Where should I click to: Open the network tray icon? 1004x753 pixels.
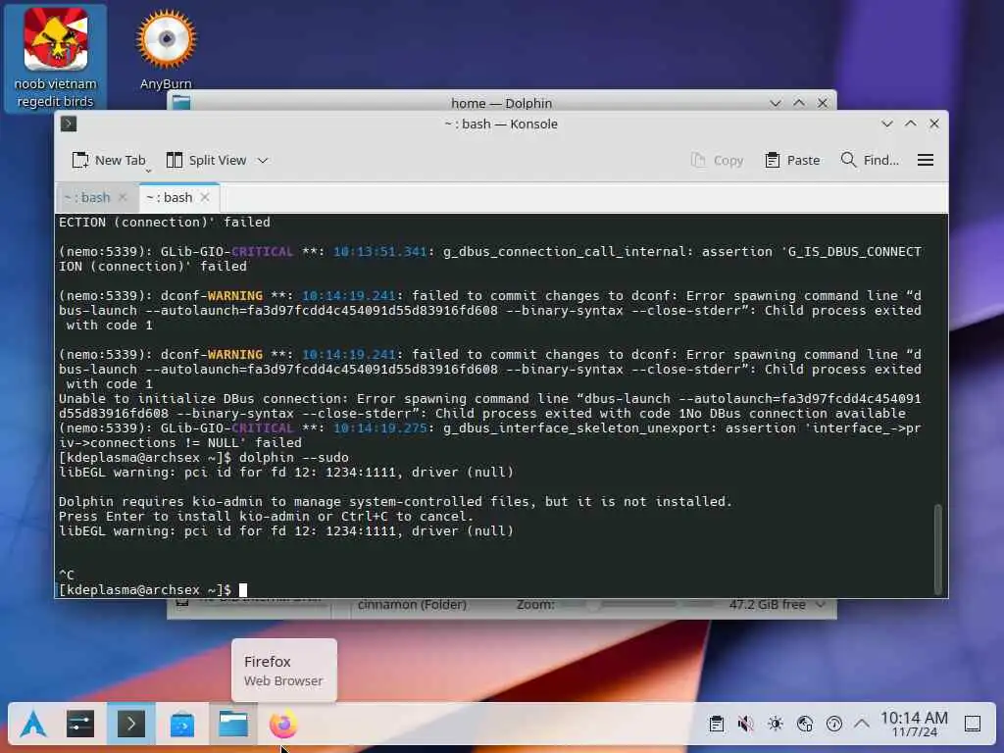[805, 725]
